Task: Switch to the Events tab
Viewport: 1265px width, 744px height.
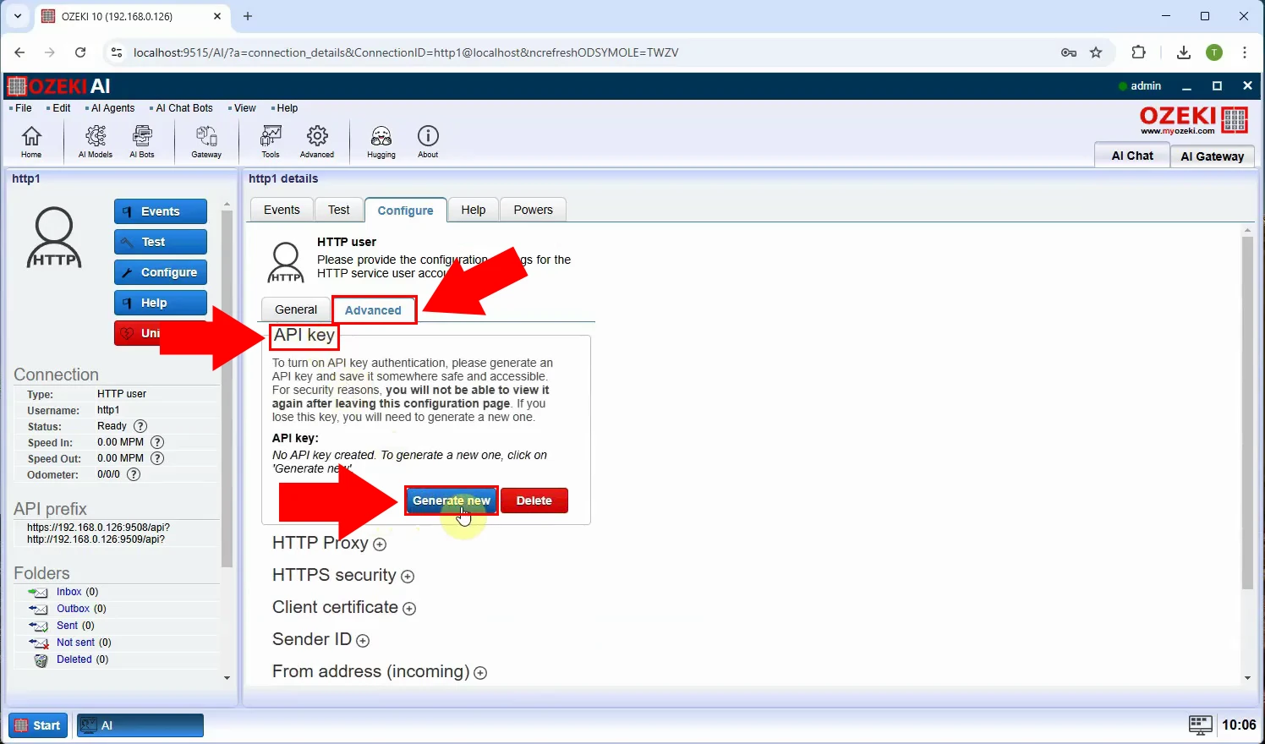Action: tap(282, 210)
